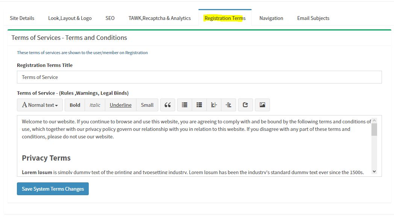Click the editor scrollbar down arrow
394x220 pixels.
pos(374,171)
